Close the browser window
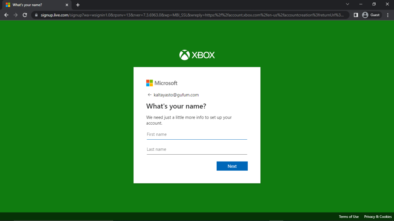394x221 pixels. tap(387, 4)
